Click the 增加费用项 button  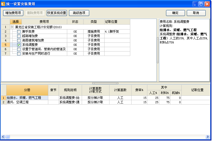tap(13, 13)
